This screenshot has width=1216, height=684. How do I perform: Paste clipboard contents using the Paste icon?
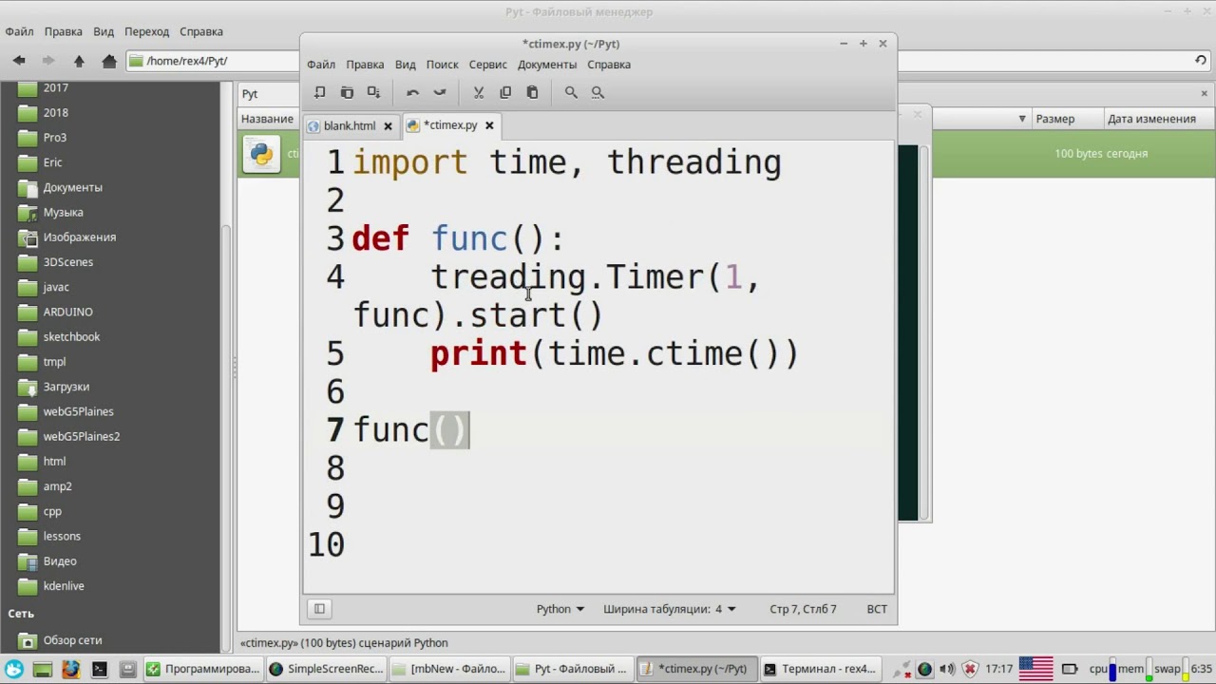click(532, 91)
